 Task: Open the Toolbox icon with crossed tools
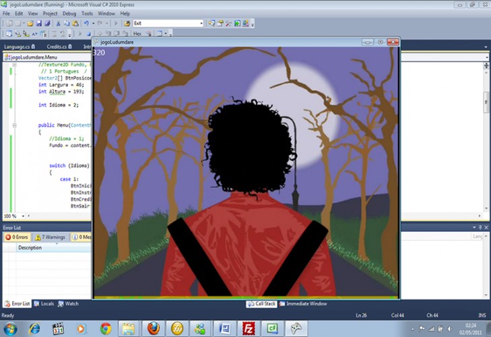click(x=228, y=23)
